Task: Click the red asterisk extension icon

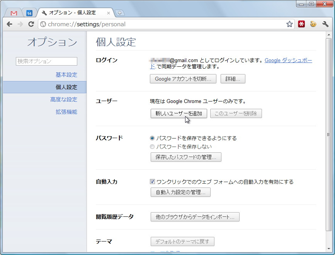Action: (x=301, y=24)
